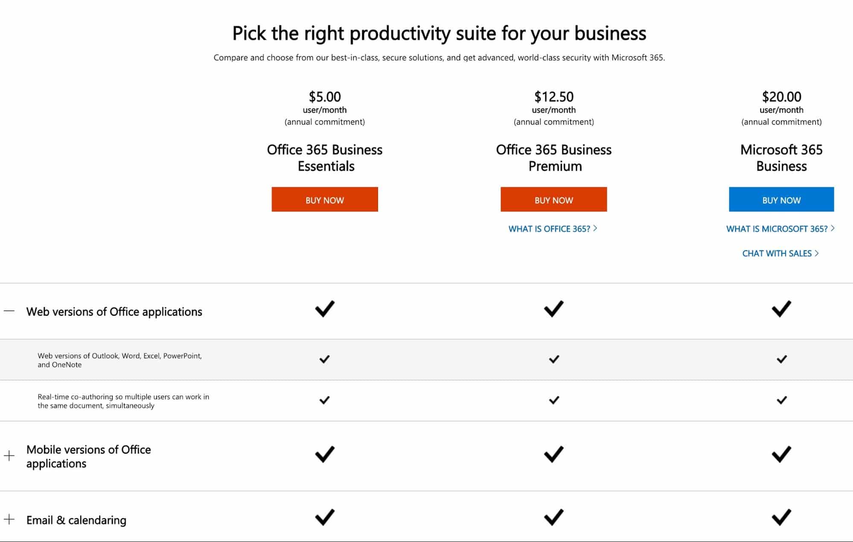The image size is (853, 542).
Task: Click blue Buy Now for Microsoft 365 Business
Action: [781, 199]
